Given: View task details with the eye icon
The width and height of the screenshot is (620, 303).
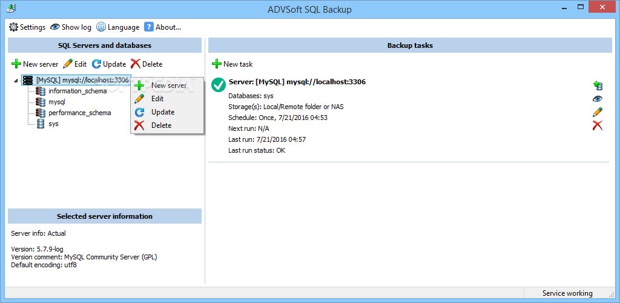Looking at the screenshot, I should click(598, 99).
